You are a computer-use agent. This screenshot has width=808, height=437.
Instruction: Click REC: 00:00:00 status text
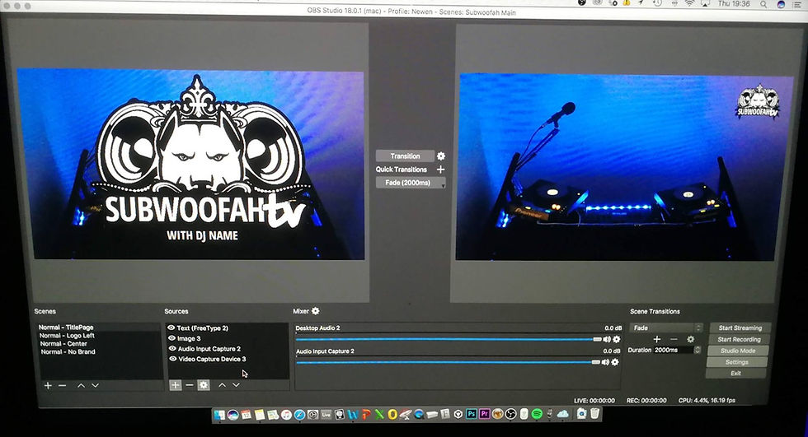(646, 400)
